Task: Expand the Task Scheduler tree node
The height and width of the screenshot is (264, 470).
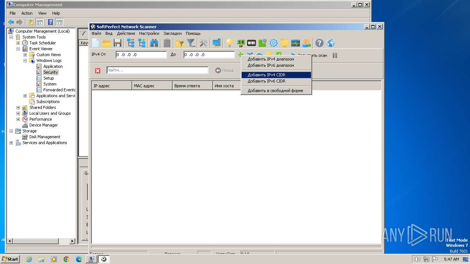Action: pyautogui.click(x=18, y=43)
